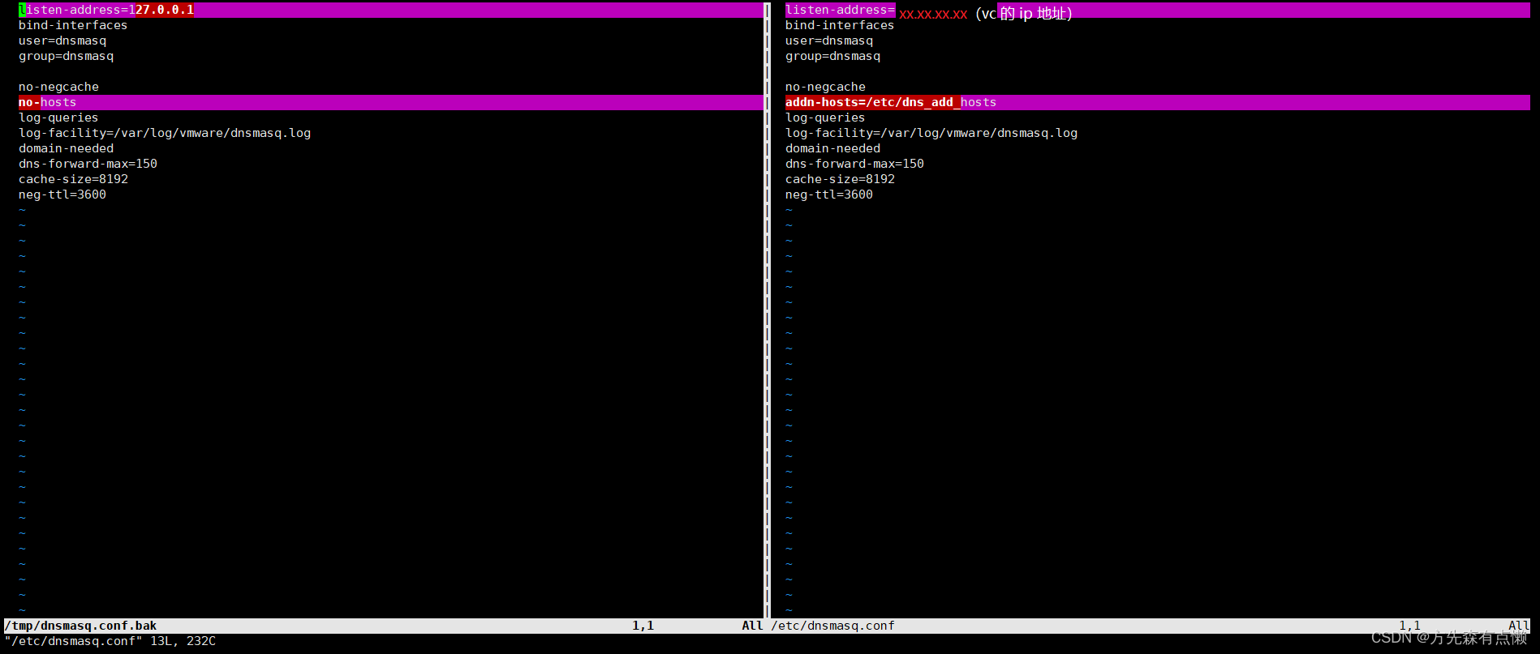Click the highlighted no-hosts line

[x=392, y=102]
